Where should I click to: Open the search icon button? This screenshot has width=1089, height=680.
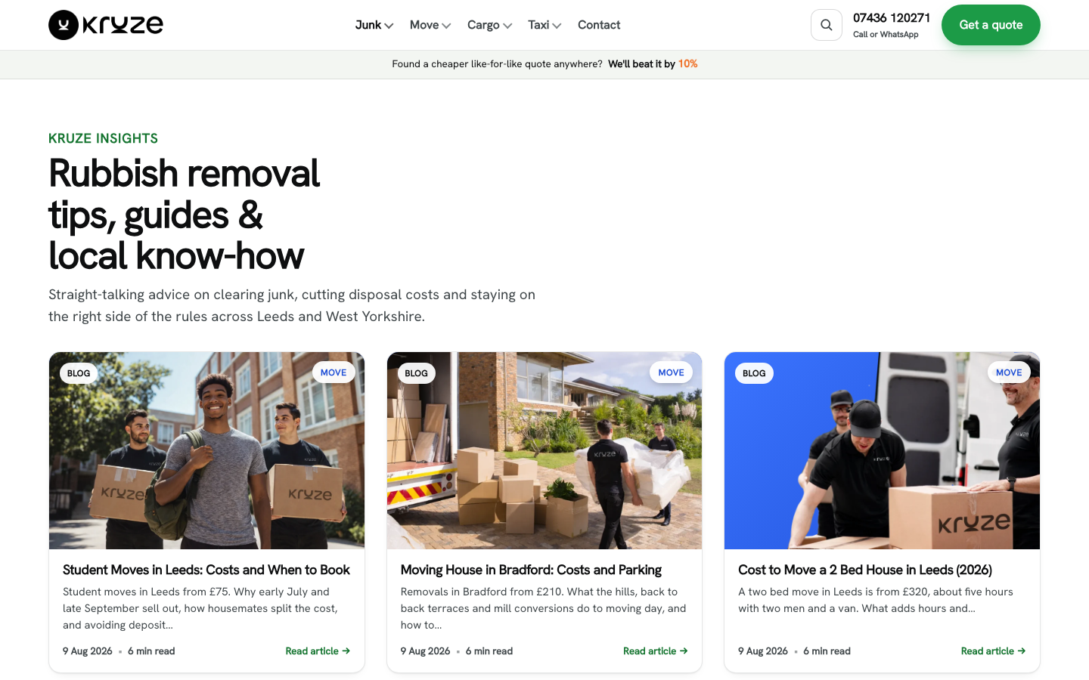click(827, 25)
